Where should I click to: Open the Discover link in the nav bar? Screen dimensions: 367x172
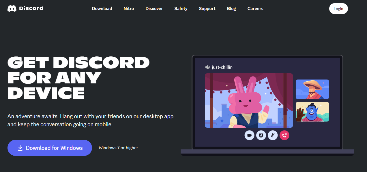[x=154, y=9]
